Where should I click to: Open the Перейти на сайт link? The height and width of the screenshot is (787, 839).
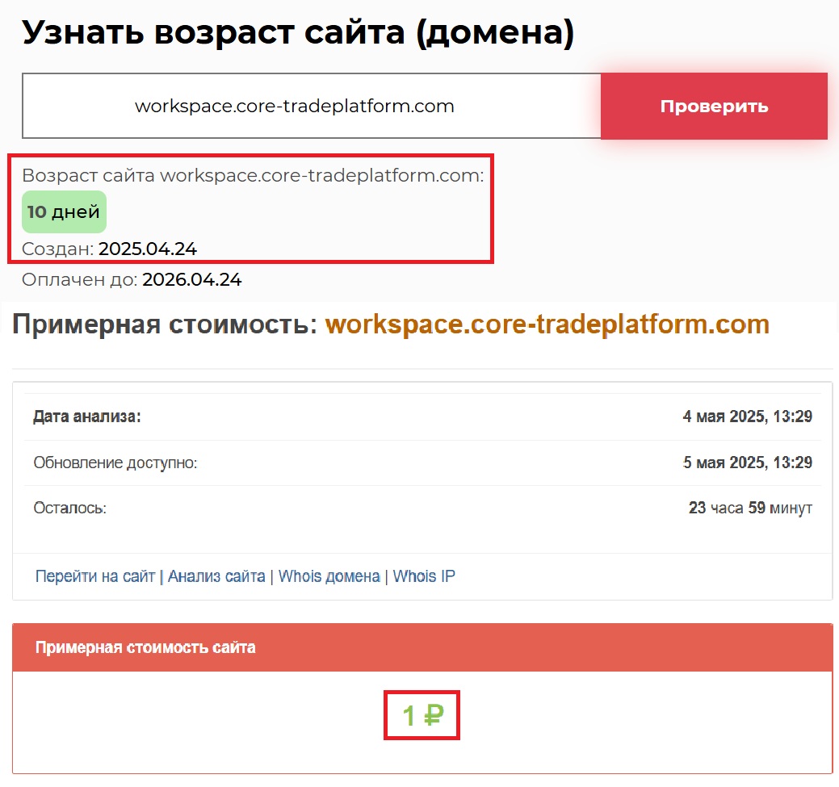94,576
